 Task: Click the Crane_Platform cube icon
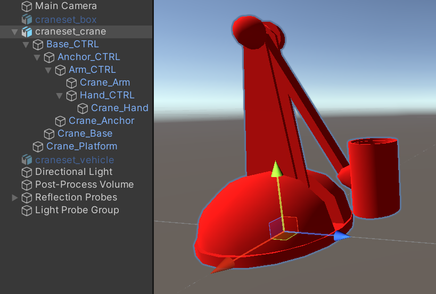pyautogui.click(x=38, y=147)
